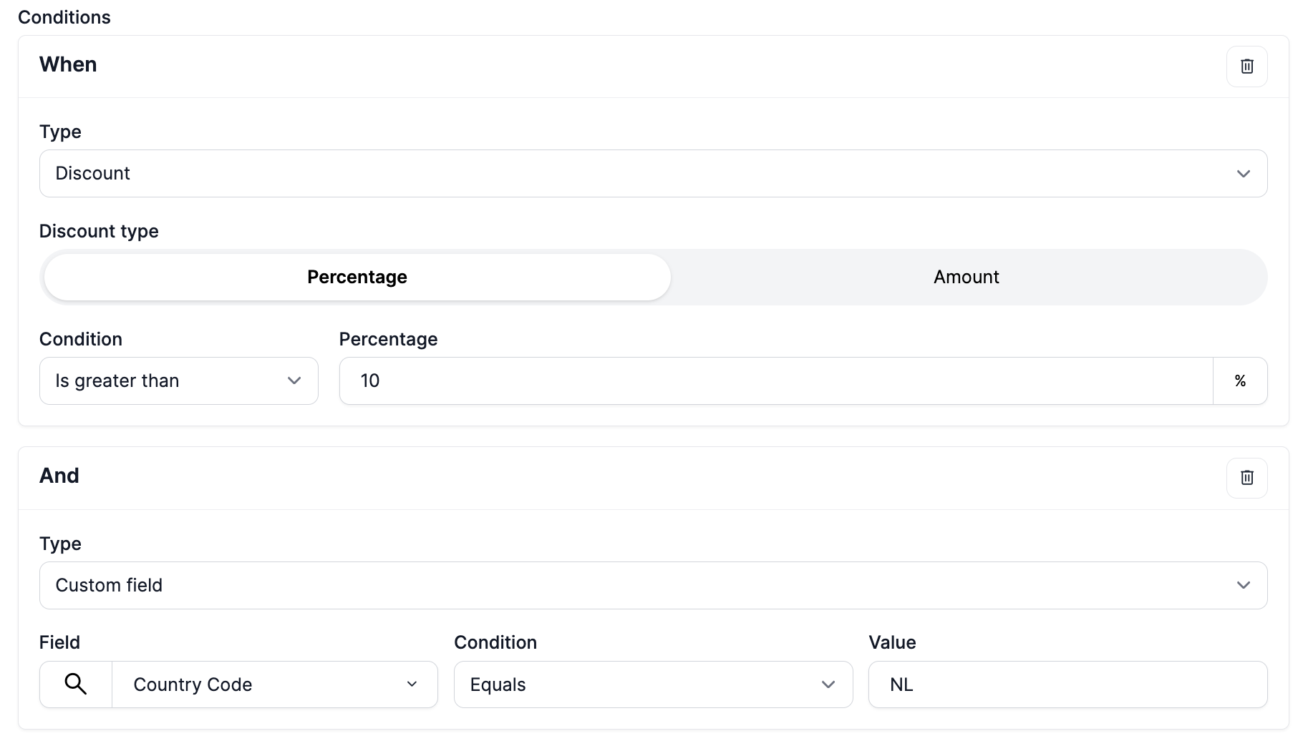Screen dimensions: 1303x741
Task: Click the chevron beside Country Code
Action: [412, 684]
